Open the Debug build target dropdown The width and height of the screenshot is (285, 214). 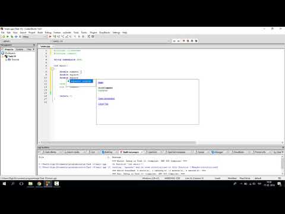point(33,37)
